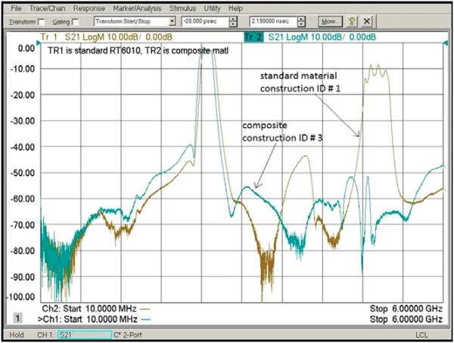Click the -10.00 y-axis label
The width and height of the screenshot is (454, 343).
click(22, 69)
